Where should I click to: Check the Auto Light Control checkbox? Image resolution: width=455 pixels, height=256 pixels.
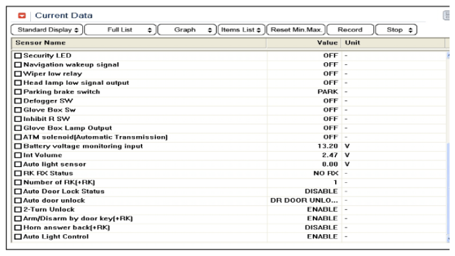point(18,237)
